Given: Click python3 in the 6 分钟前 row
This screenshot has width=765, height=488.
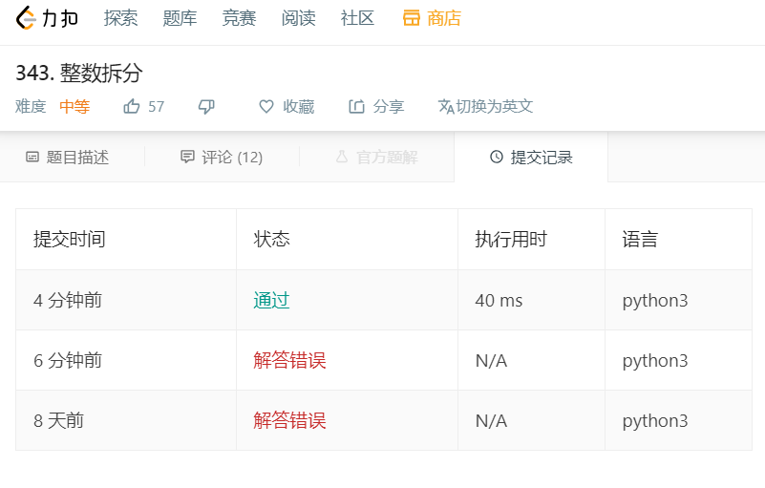Looking at the screenshot, I should coord(655,361).
